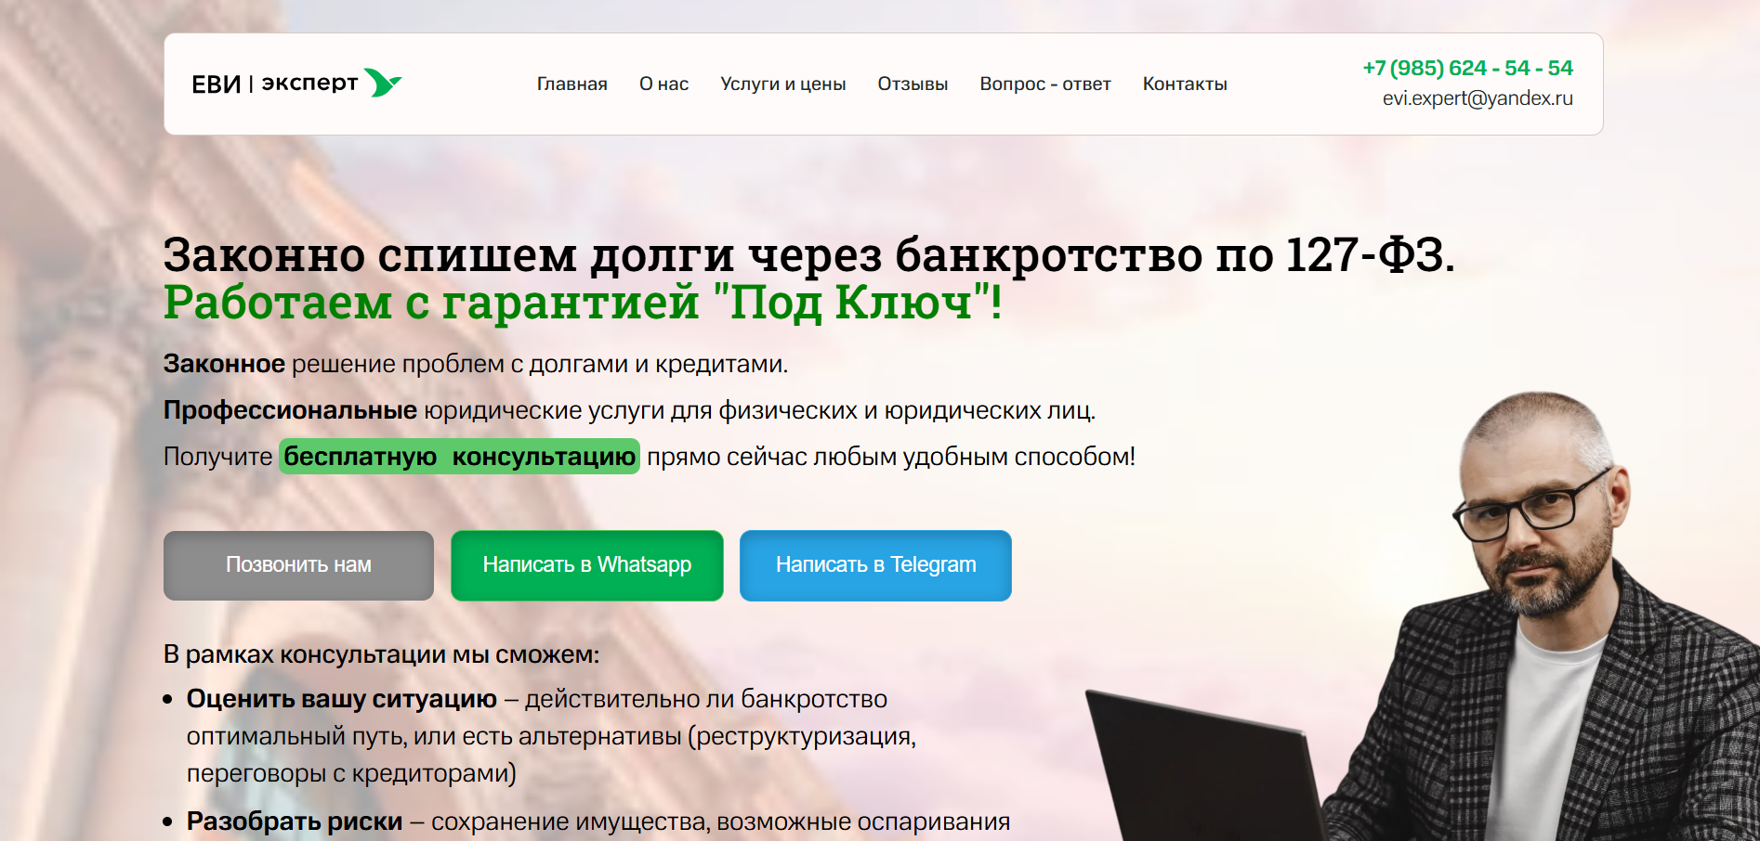Click the green bird logo icon
This screenshot has height=841, width=1760.
(383, 83)
